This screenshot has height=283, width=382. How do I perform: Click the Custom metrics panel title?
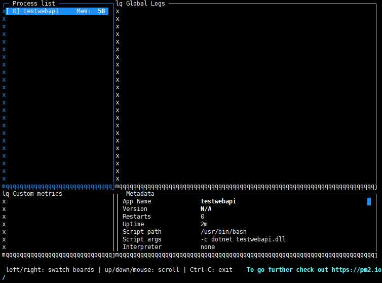[37, 194]
